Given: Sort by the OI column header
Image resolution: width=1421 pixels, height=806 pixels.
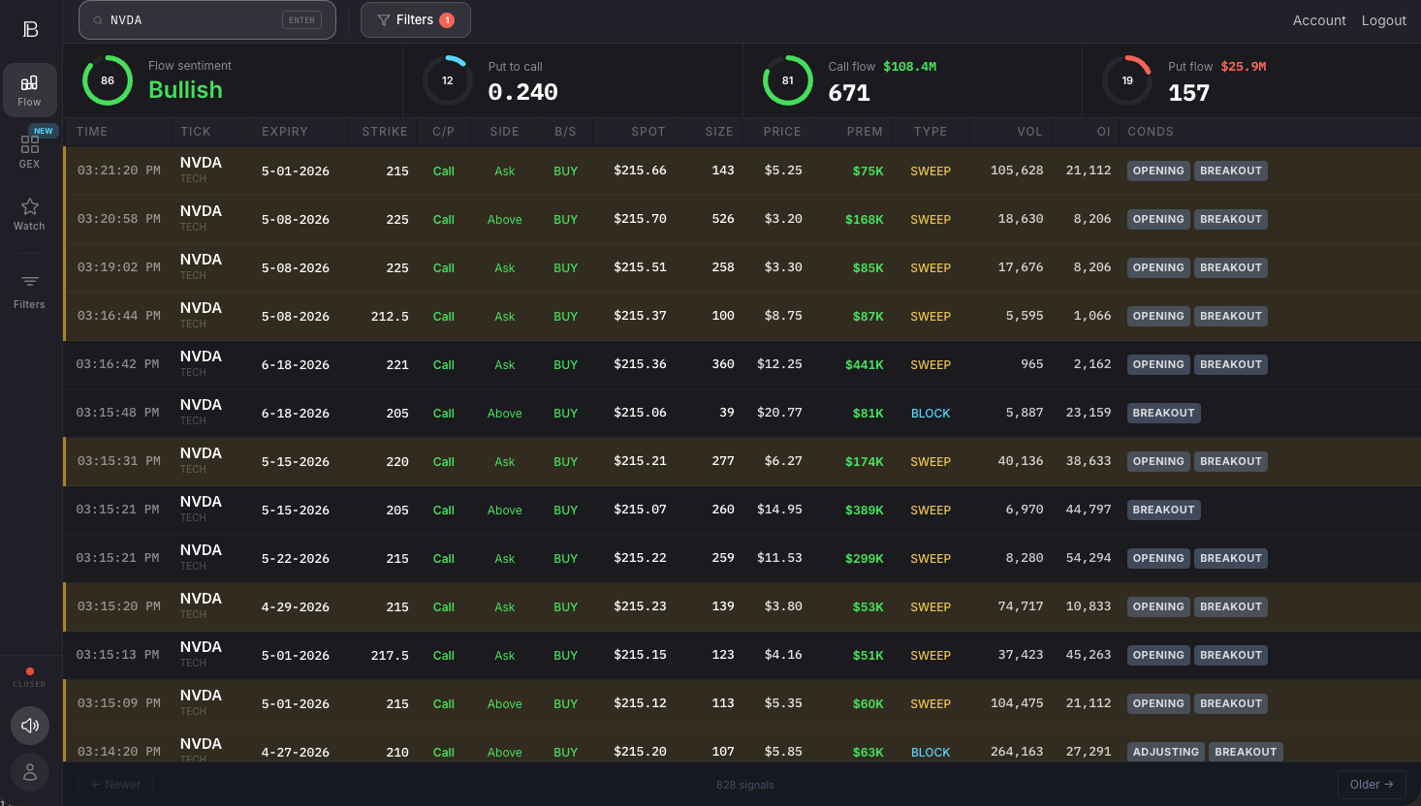Looking at the screenshot, I should coord(1104,132).
